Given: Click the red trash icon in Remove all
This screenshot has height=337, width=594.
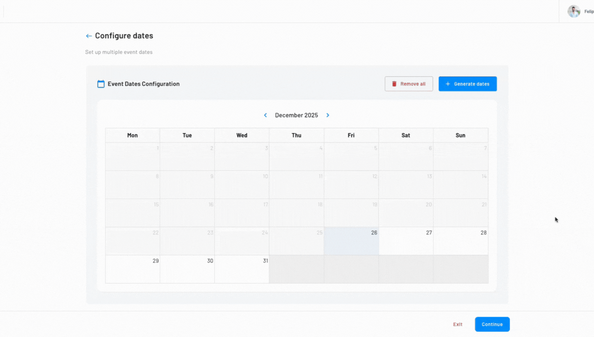Looking at the screenshot, I should (x=394, y=84).
